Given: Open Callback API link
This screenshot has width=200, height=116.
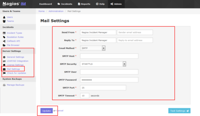Looking at the screenshot, I should coord(13,41).
